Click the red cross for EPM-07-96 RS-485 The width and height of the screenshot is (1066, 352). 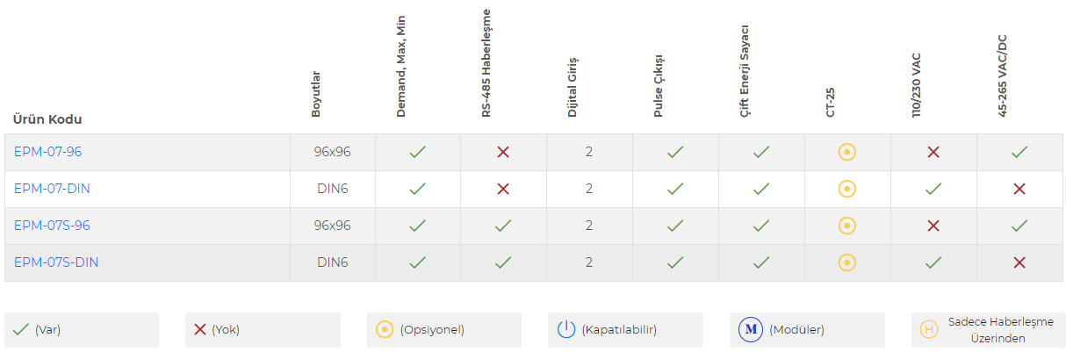pyautogui.click(x=503, y=152)
